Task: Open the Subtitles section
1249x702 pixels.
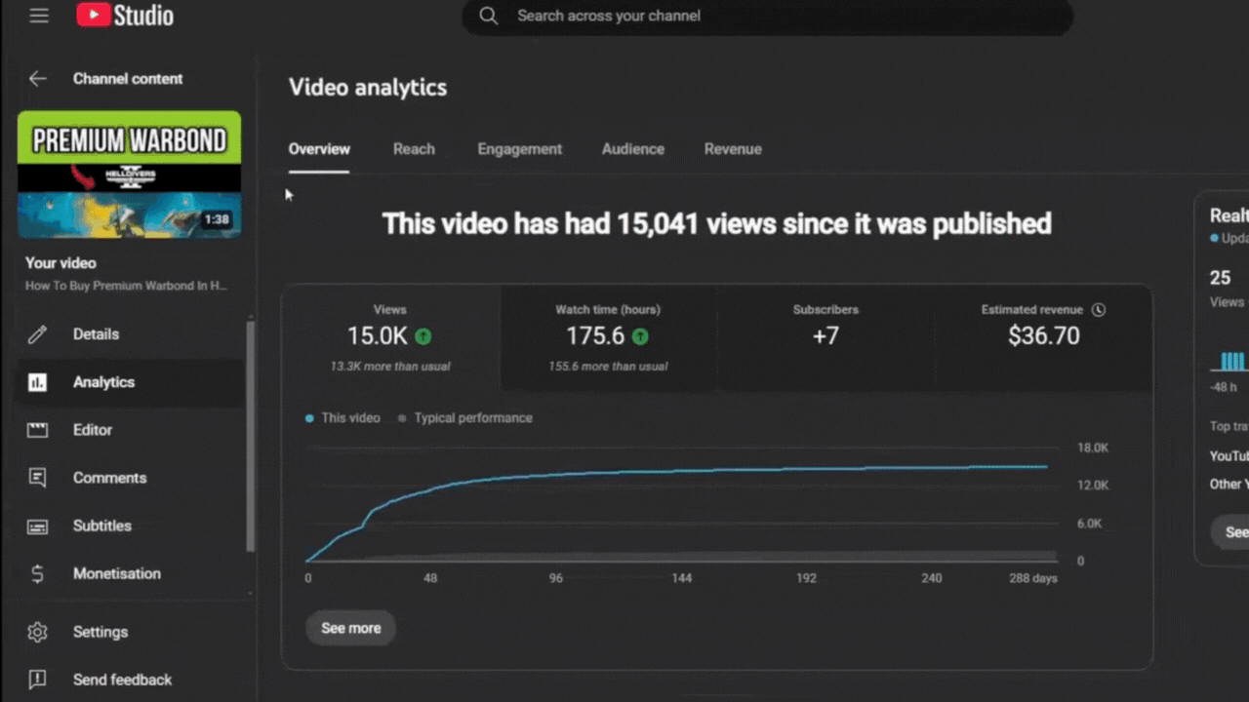Action: (131, 526)
